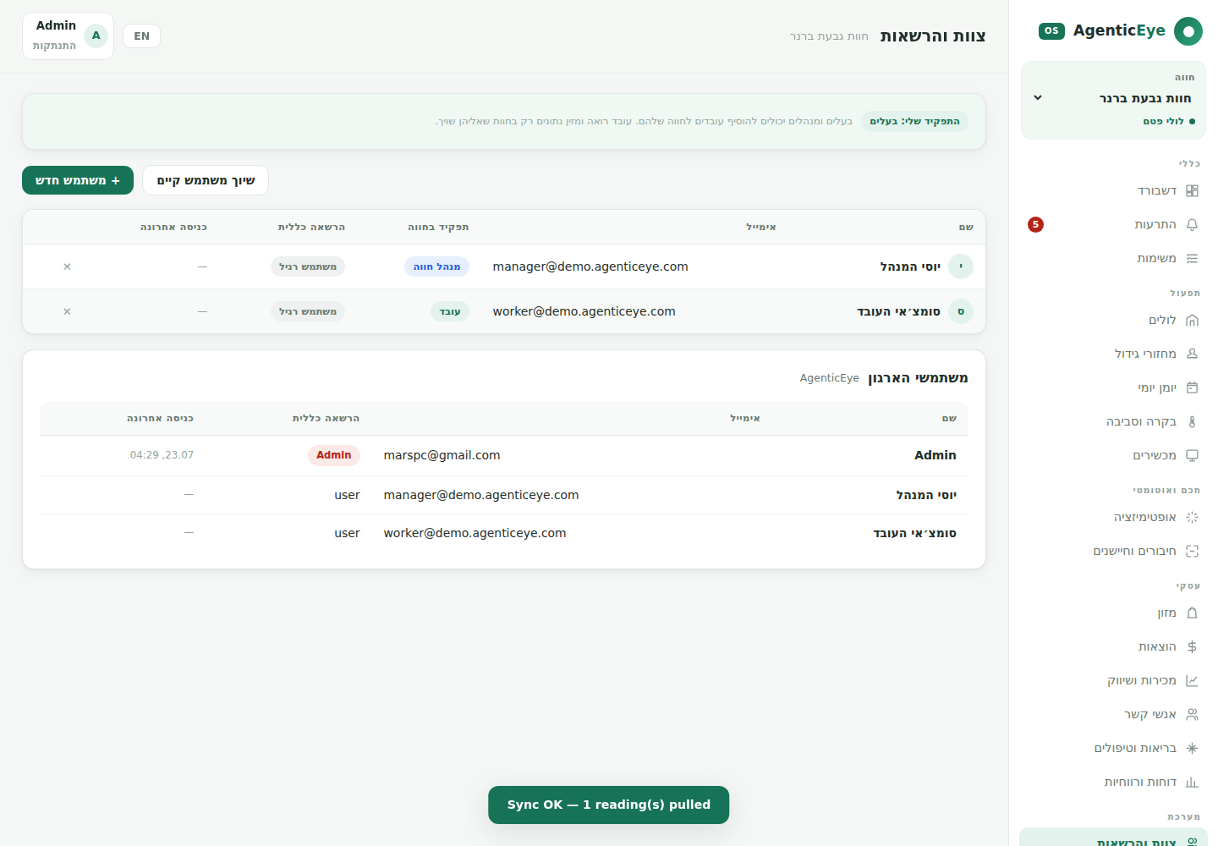Click the AgenticEye logo circle
Screen dimensions: 1218x846
pos(1188,31)
